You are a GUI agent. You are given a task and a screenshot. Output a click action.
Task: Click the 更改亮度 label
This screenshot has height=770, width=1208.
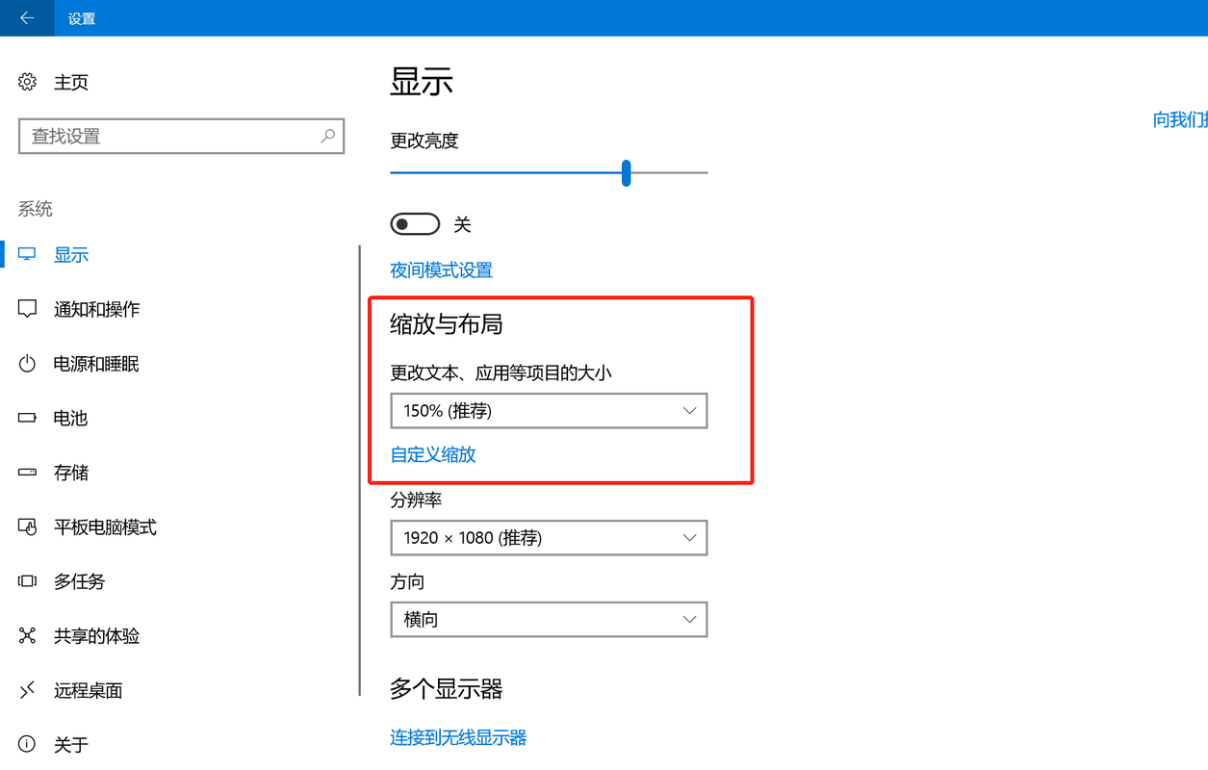(424, 141)
